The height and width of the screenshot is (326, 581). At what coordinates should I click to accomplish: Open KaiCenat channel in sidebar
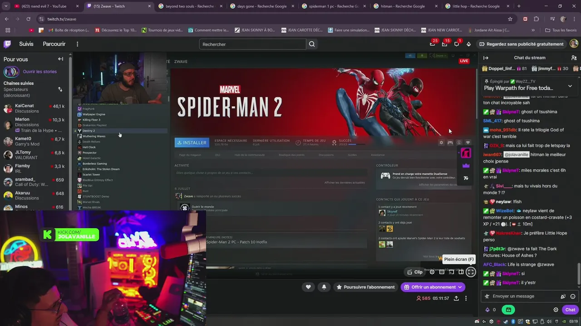34,108
